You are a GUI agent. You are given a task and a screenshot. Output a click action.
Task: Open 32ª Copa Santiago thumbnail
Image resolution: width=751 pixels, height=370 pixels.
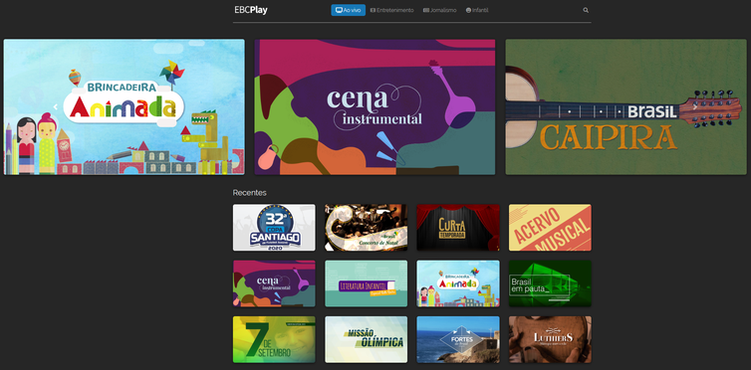coord(274,228)
